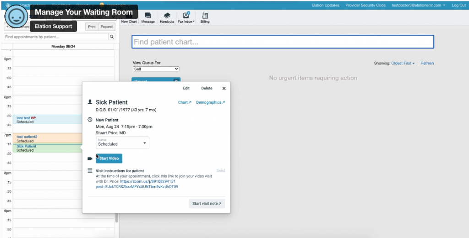Image resolution: width=469 pixels, height=238 pixels.
Task: Click the Elation Support smiley avatar
Action: [x=16, y=17]
